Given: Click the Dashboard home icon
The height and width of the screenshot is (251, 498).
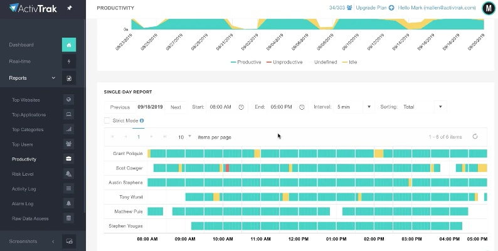Looking at the screenshot, I should click(x=68, y=45).
